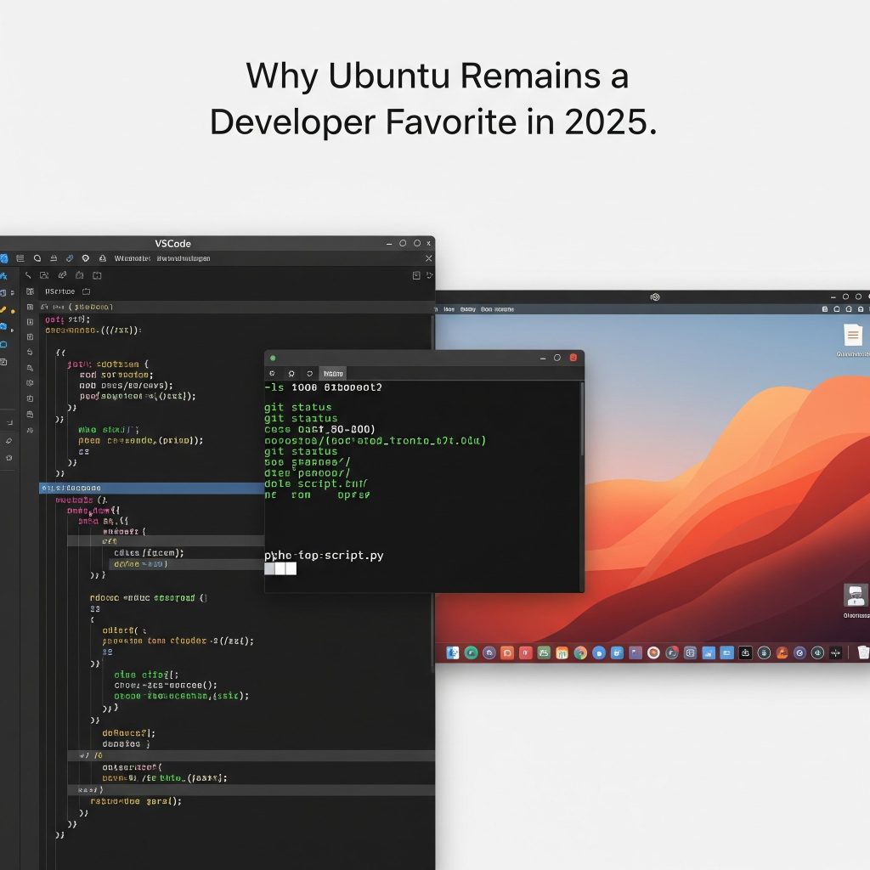Click the undo-arrow icon in VSCode inner sidebar

tap(30, 352)
